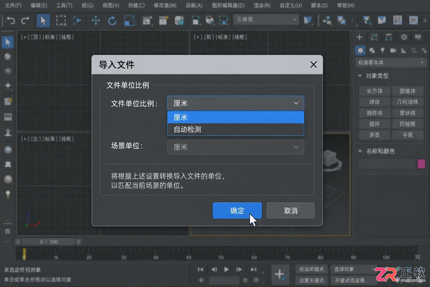
Task: Open the 帮助(H) menu
Action: [345, 5]
